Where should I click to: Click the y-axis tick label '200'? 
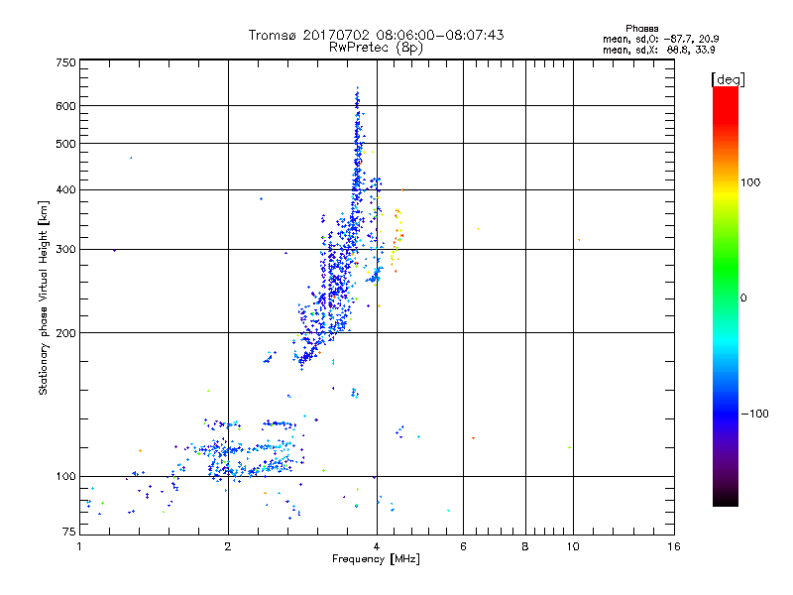65,333
